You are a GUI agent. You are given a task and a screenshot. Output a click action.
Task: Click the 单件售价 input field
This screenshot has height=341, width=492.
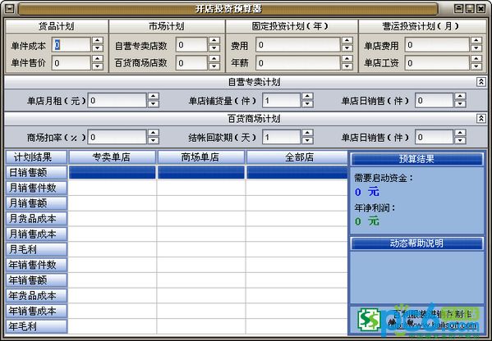click(x=71, y=63)
